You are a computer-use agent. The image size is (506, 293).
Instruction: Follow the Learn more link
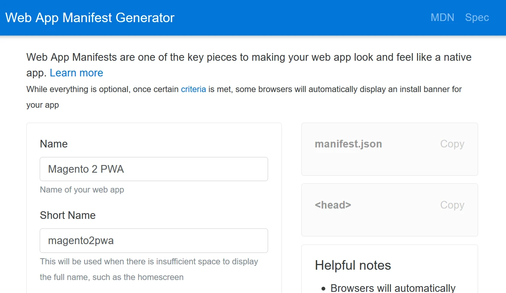click(76, 73)
